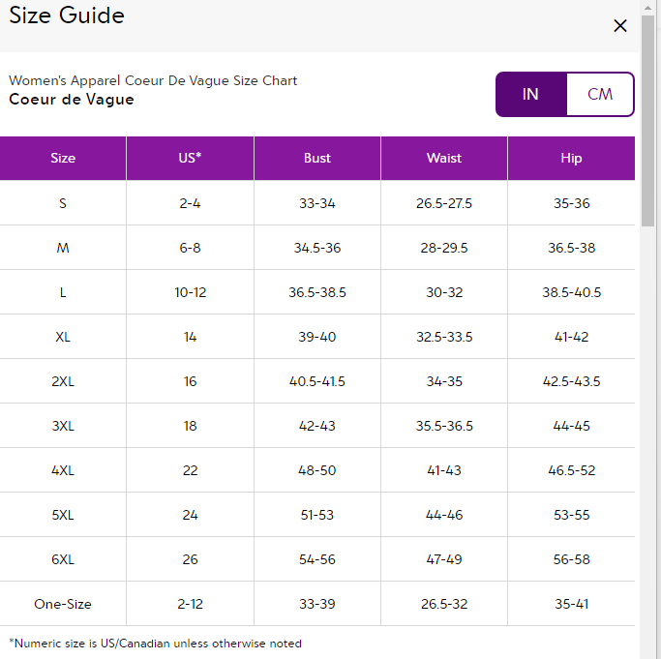
Task: Click US size 10-12 cell
Action: (190, 292)
